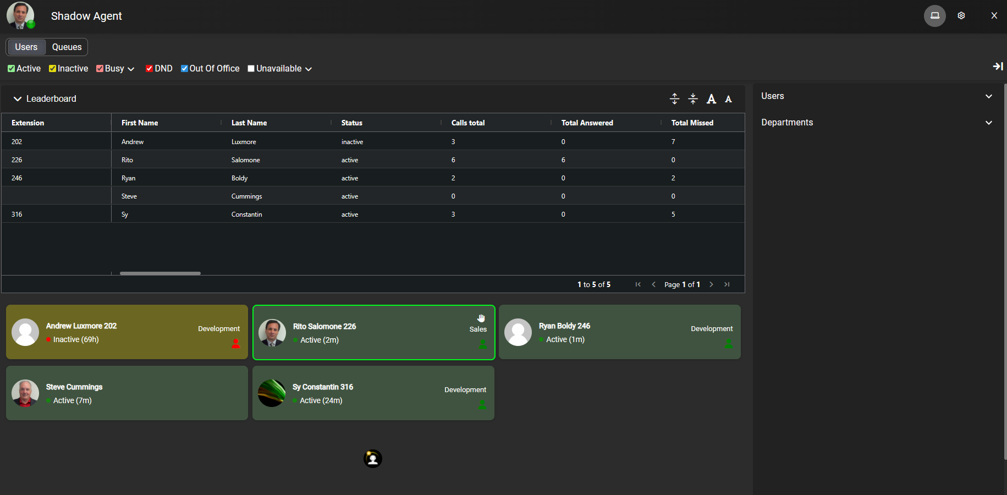1007x495 pixels.
Task: Go to first page of leaderboard
Action: pyautogui.click(x=638, y=284)
